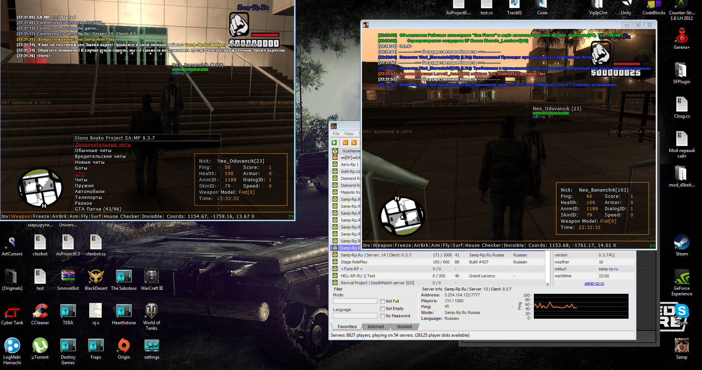Open the samp-rp.ru link in server rules
702x370 pixels.
click(594, 283)
